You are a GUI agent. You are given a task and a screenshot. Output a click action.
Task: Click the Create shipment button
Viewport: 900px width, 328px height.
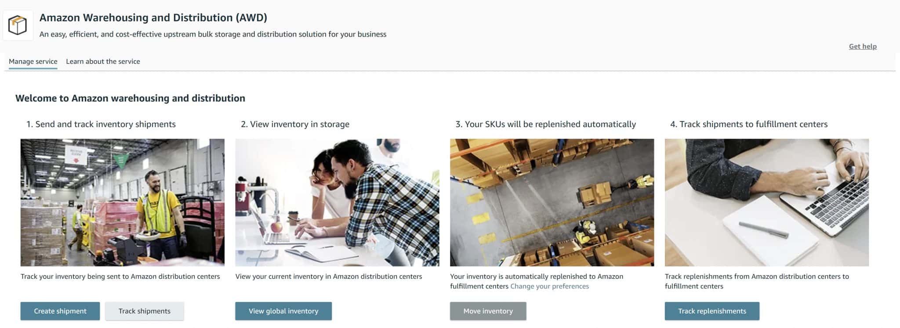point(60,311)
